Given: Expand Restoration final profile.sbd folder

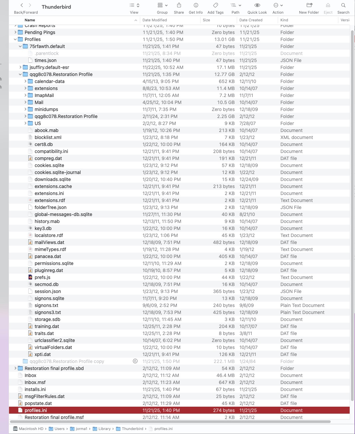Looking at the screenshot, I should pos(15,368).
